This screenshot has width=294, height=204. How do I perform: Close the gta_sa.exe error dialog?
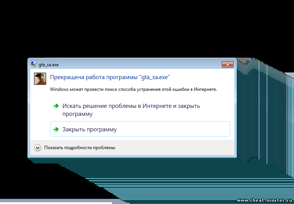[x=227, y=64]
